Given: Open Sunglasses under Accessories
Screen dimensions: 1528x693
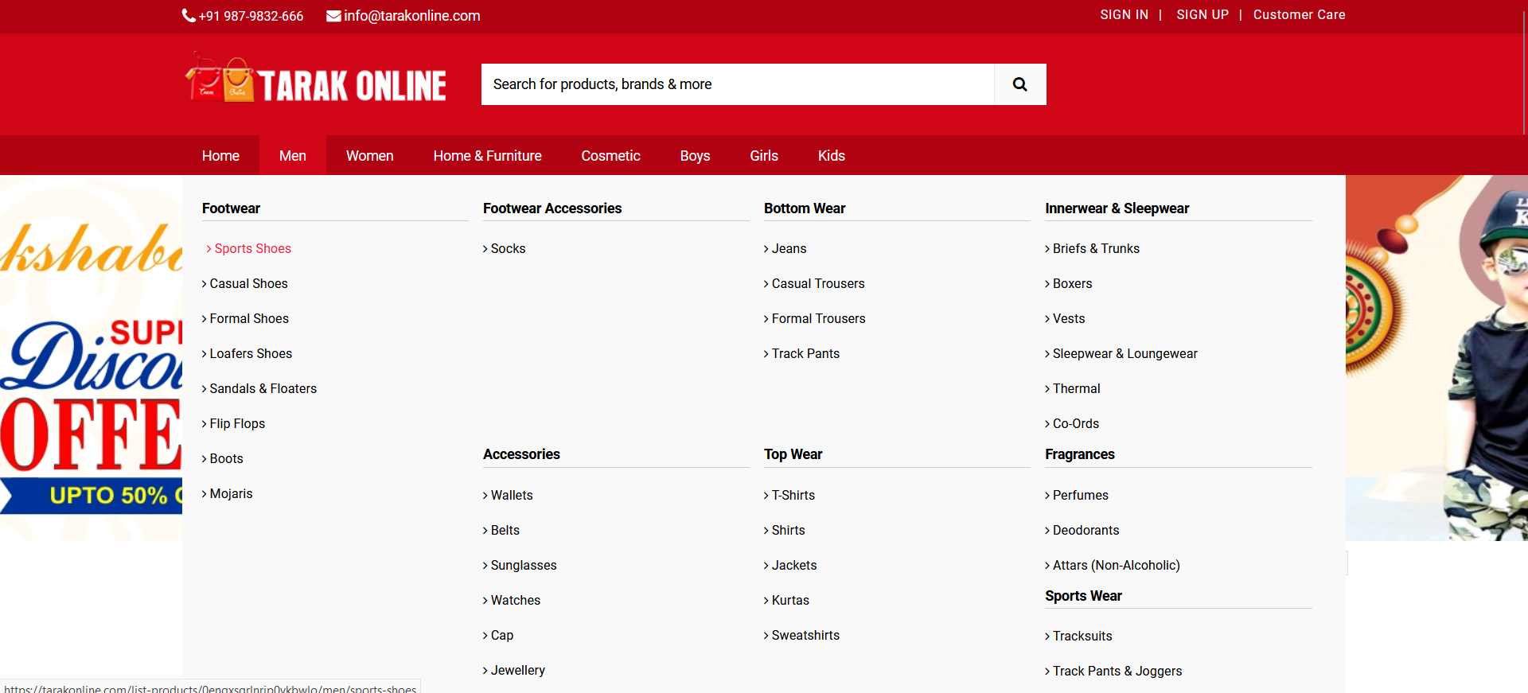Looking at the screenshot, I should [523, 566].
